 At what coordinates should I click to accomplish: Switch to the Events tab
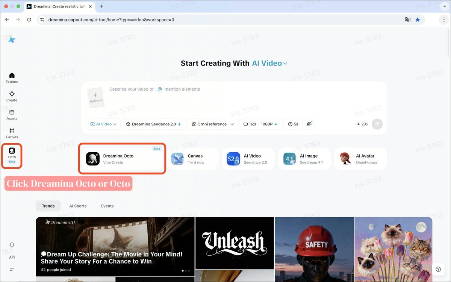[x=107, y=206]
